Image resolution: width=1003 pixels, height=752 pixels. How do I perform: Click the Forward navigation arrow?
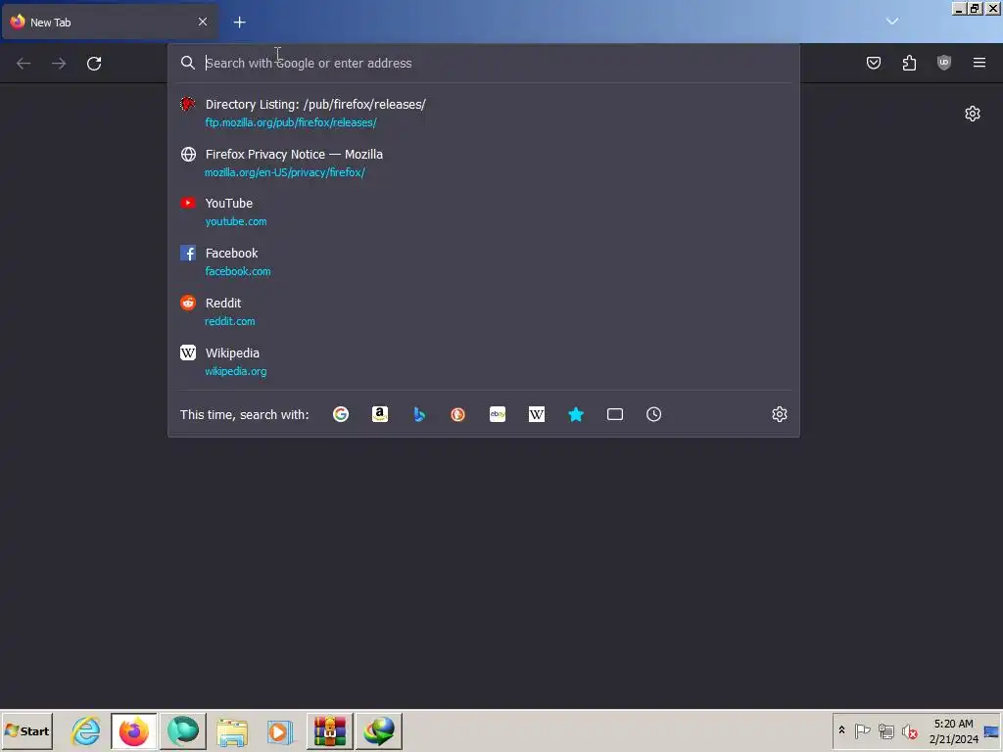point(59,64)
